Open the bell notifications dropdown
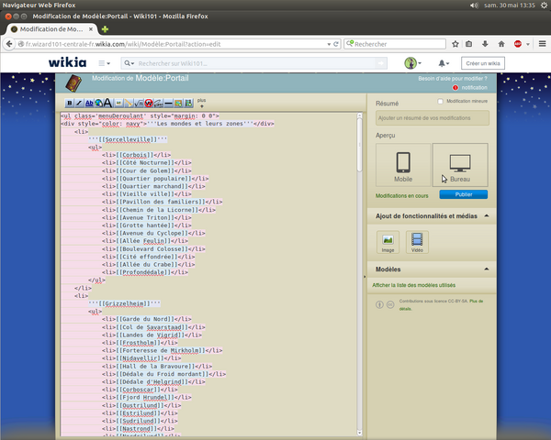The image size is (551, 440). [444, 63]
